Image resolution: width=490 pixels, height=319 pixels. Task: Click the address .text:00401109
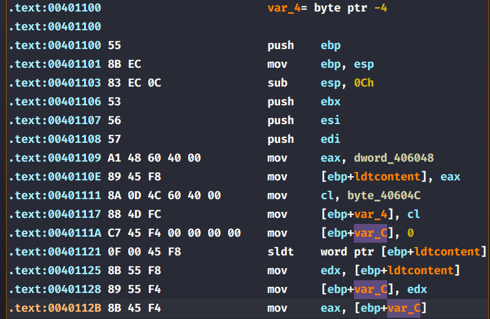point(55,158)
